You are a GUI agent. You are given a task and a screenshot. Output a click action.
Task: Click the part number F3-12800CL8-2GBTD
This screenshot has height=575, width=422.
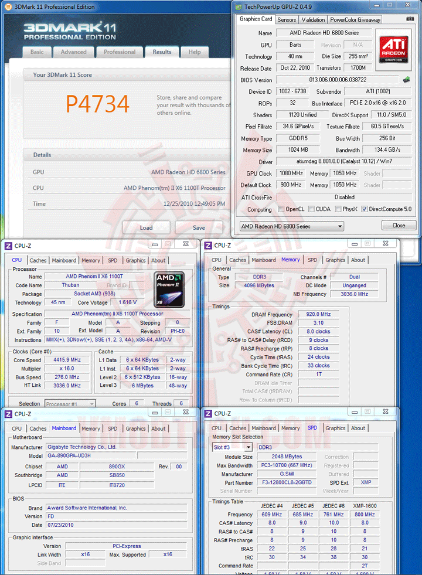(287, 482)
